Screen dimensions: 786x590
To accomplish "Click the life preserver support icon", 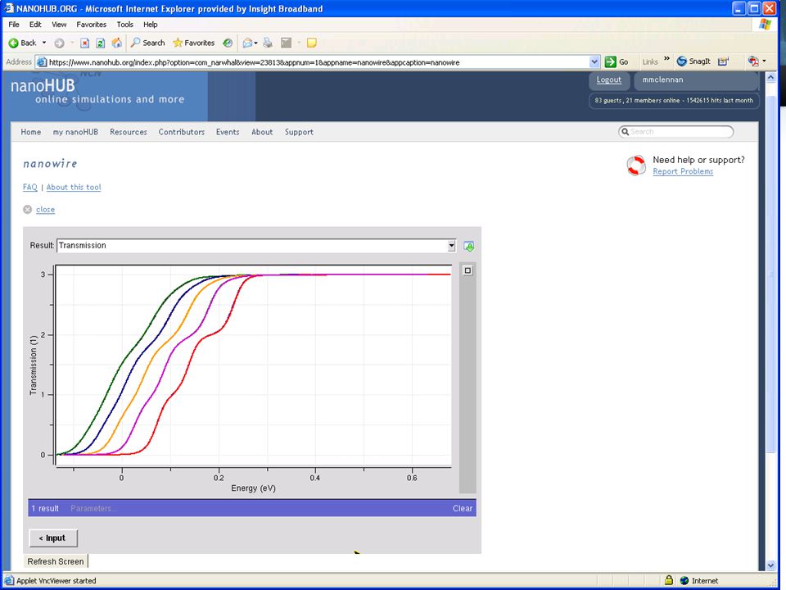I will click(x=636, y=166).
